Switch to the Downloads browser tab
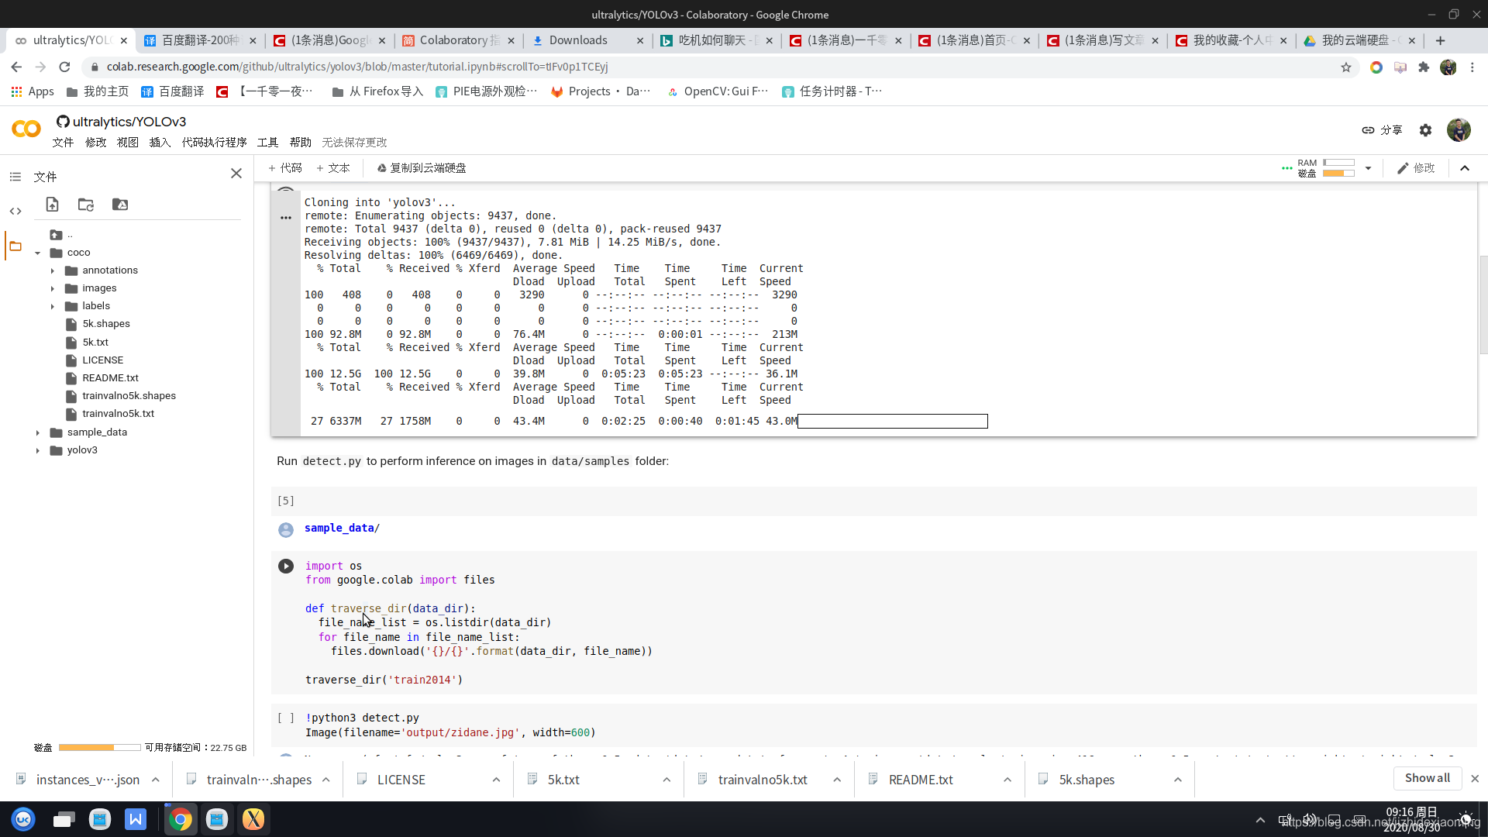 [577, 40]
